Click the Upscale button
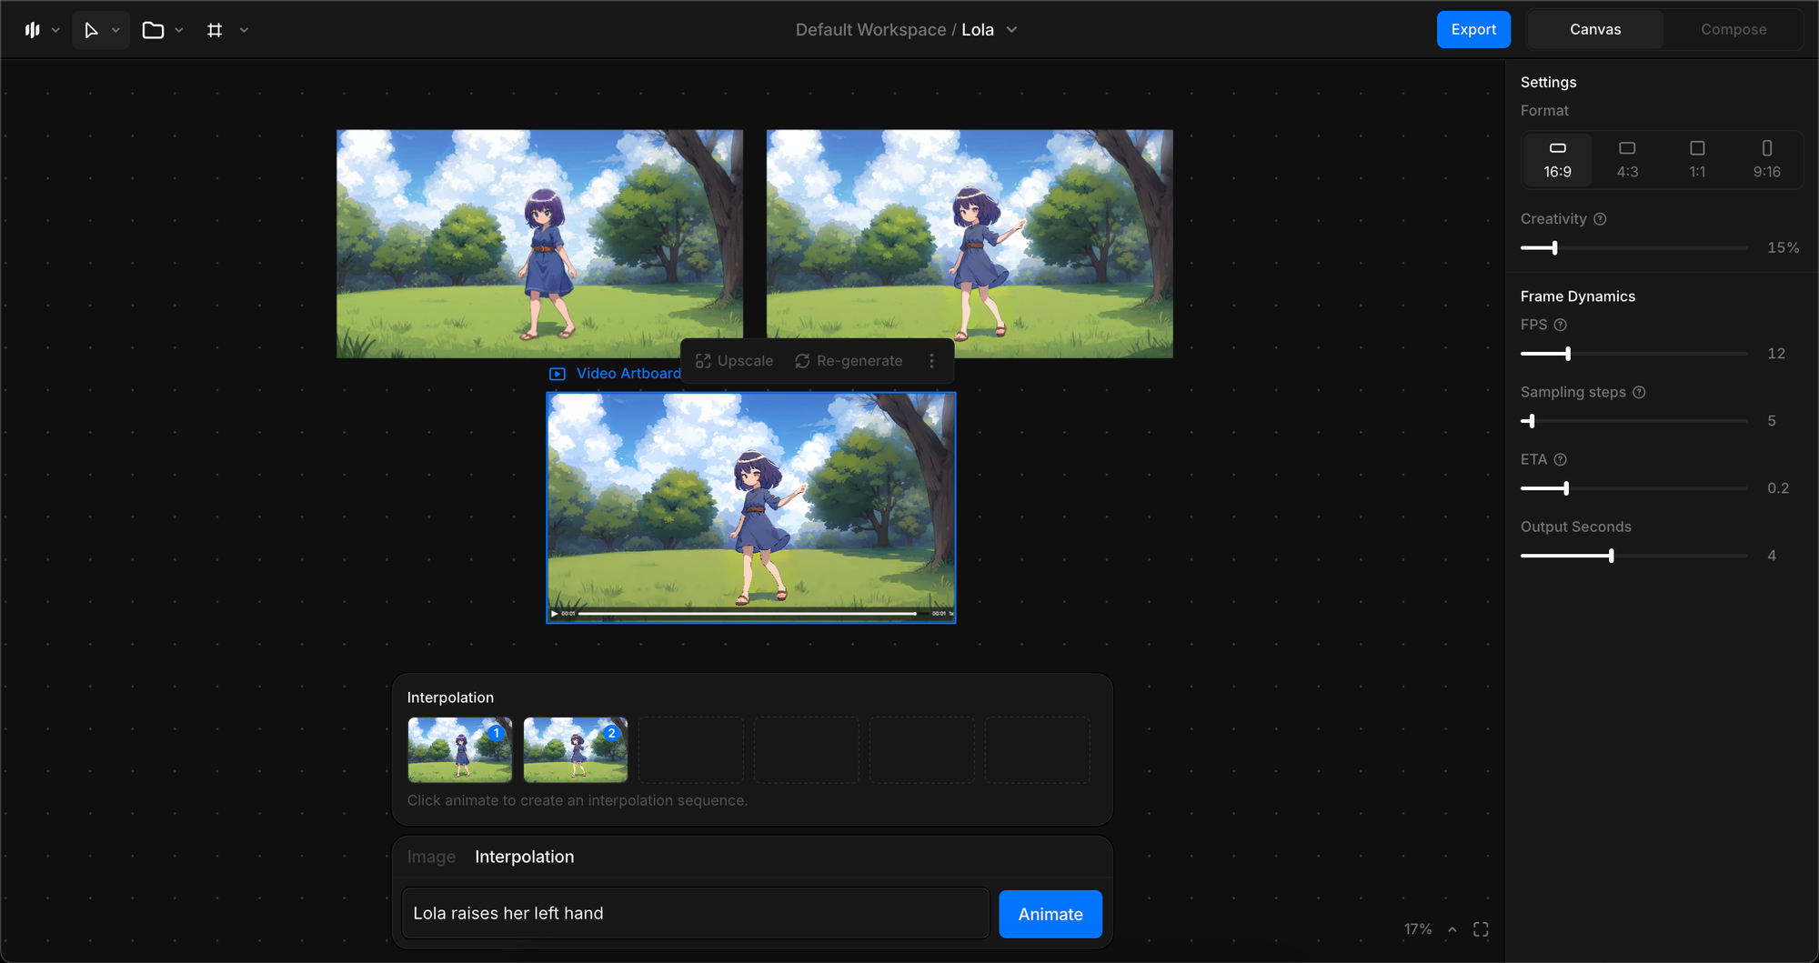Screen dimensions: 1819x963 click(735, 361)
